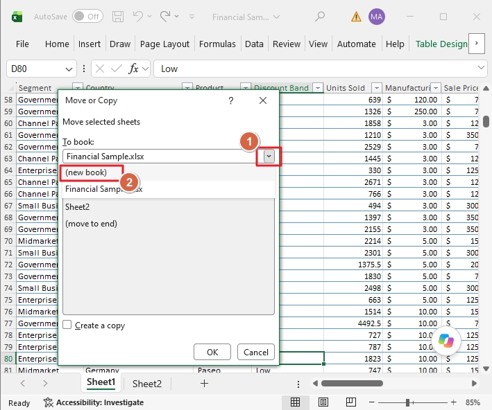The image size is (492, 410).
Task: Close the Move or Copy dialog
Action: pos(263,100)
